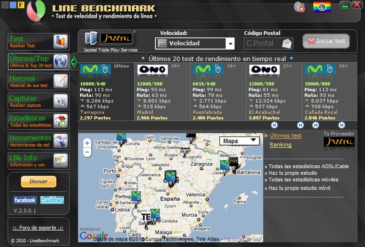Click the camera icon beside Capturar

click(60, 101)
